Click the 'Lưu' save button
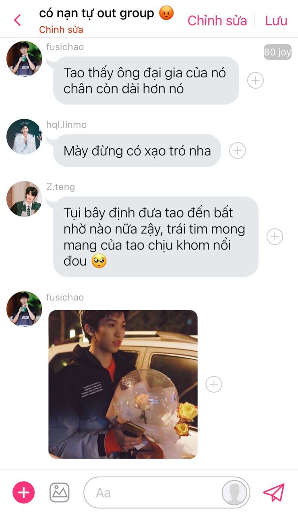This screenshot has height=516, width=298. click(276, 21)
